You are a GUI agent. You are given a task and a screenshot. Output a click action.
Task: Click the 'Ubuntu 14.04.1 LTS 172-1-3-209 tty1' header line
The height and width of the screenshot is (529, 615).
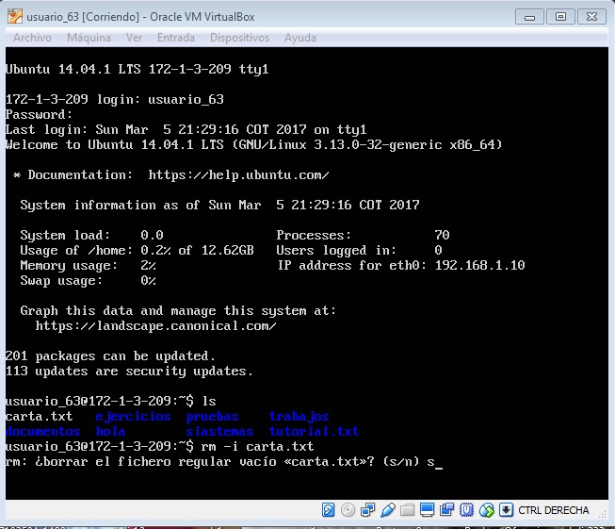tap(137, 69)
